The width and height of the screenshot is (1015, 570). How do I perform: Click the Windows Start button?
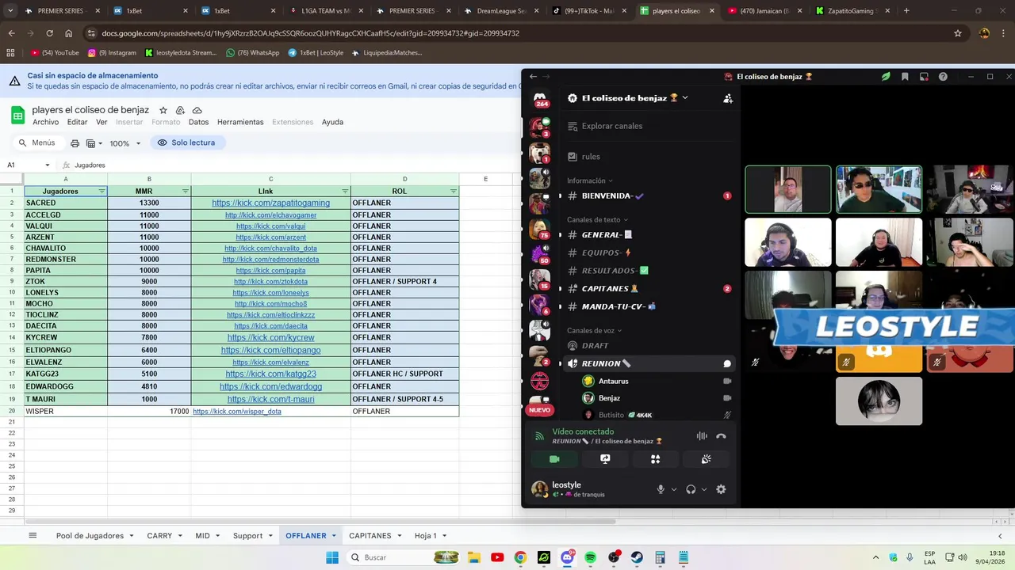[331, 557]
